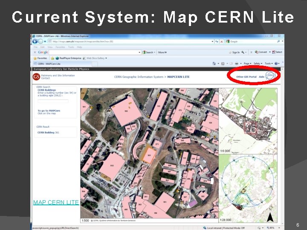
Task: Click the Home icon in command bar
Action: click(x=214, y=63)
